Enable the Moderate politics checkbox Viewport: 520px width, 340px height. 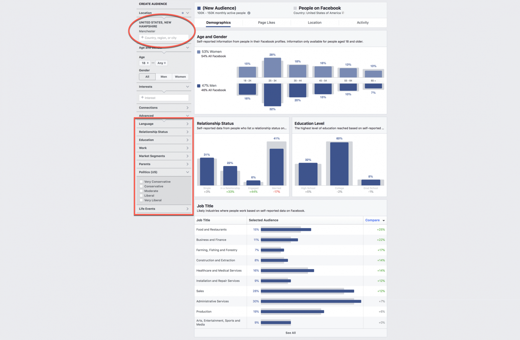[x=141, y=191]
